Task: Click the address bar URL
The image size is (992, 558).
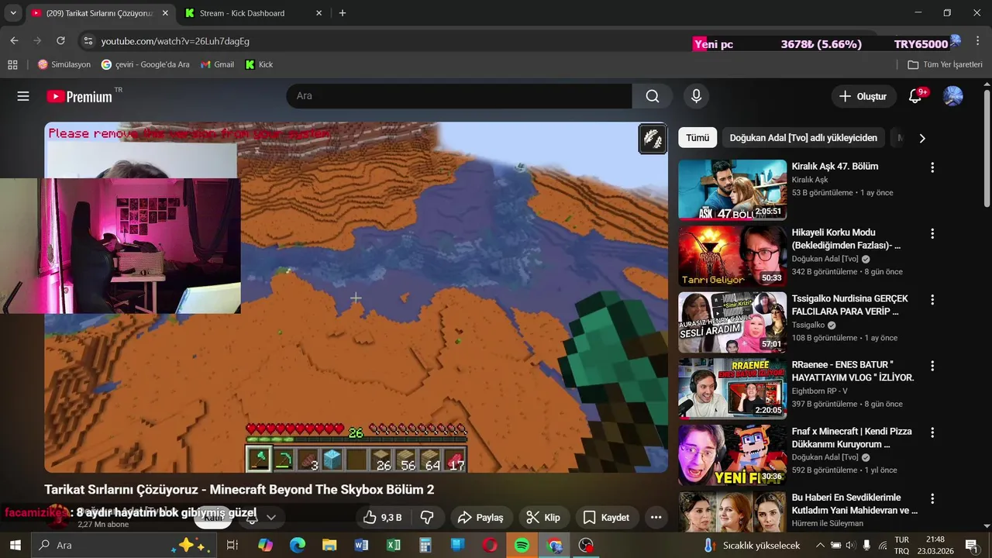Action: [175, 41]
